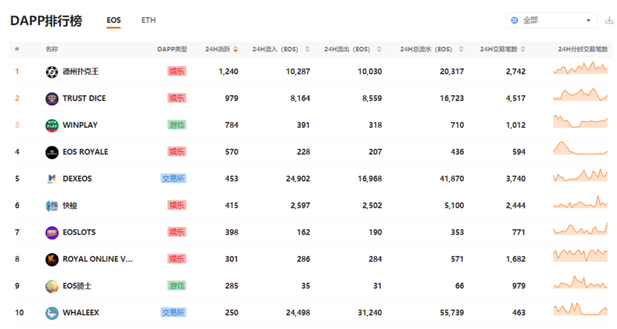617x329 pixels.
Task: Click the globe icon in 全部 selector
Action: click(515, 20)
